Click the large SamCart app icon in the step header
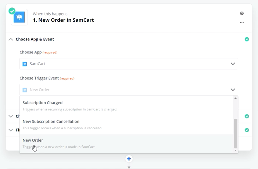The image size is (258, 169). pyautogui.click(x=19, y=17)
